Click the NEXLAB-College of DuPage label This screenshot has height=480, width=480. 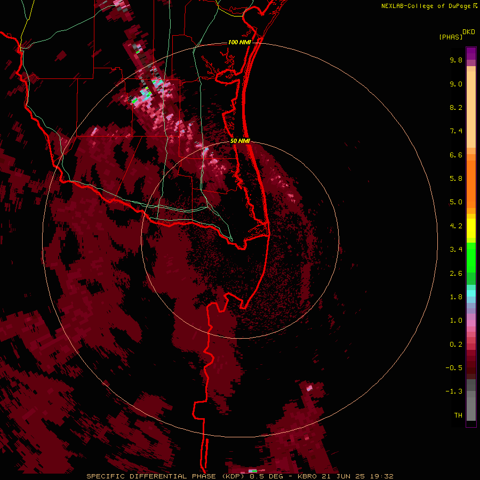(x=426, y=6)
